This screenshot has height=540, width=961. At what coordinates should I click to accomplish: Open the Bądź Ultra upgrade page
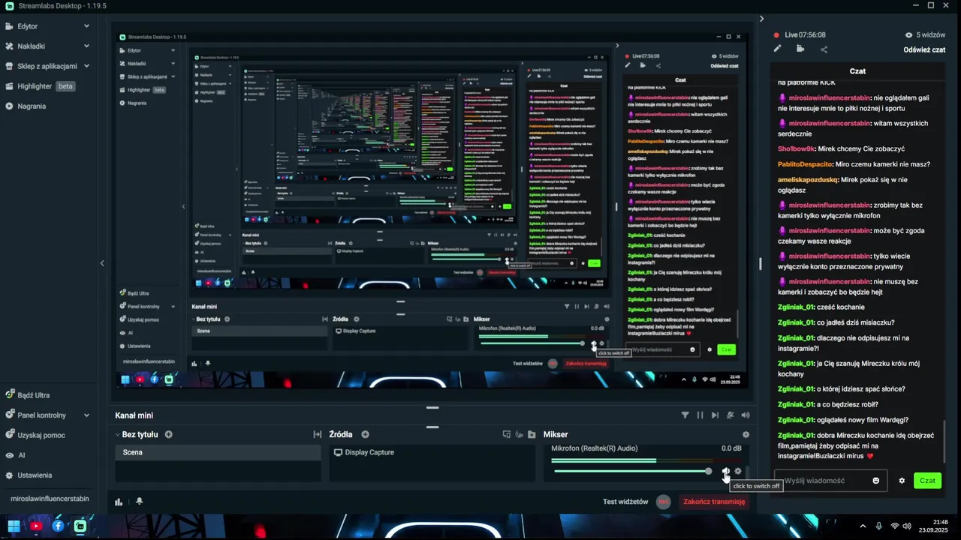point(28,395)
